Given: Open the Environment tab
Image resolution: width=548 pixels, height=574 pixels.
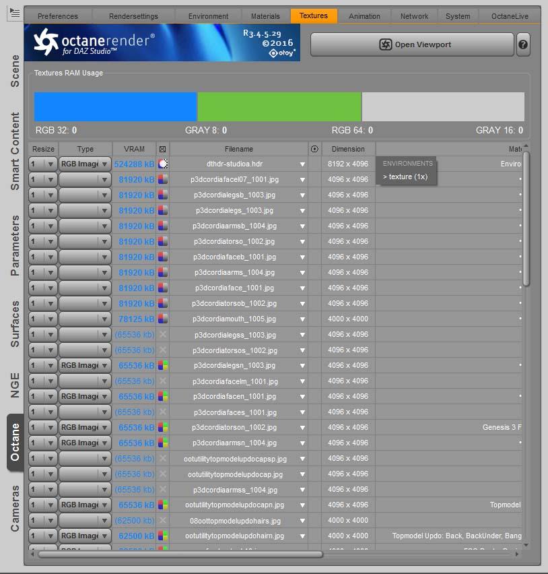Looking at the screenshot, I should pos(208,16).
